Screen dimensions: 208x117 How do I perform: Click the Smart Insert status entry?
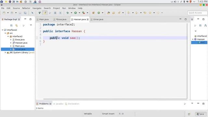click(x=108, y=114)
